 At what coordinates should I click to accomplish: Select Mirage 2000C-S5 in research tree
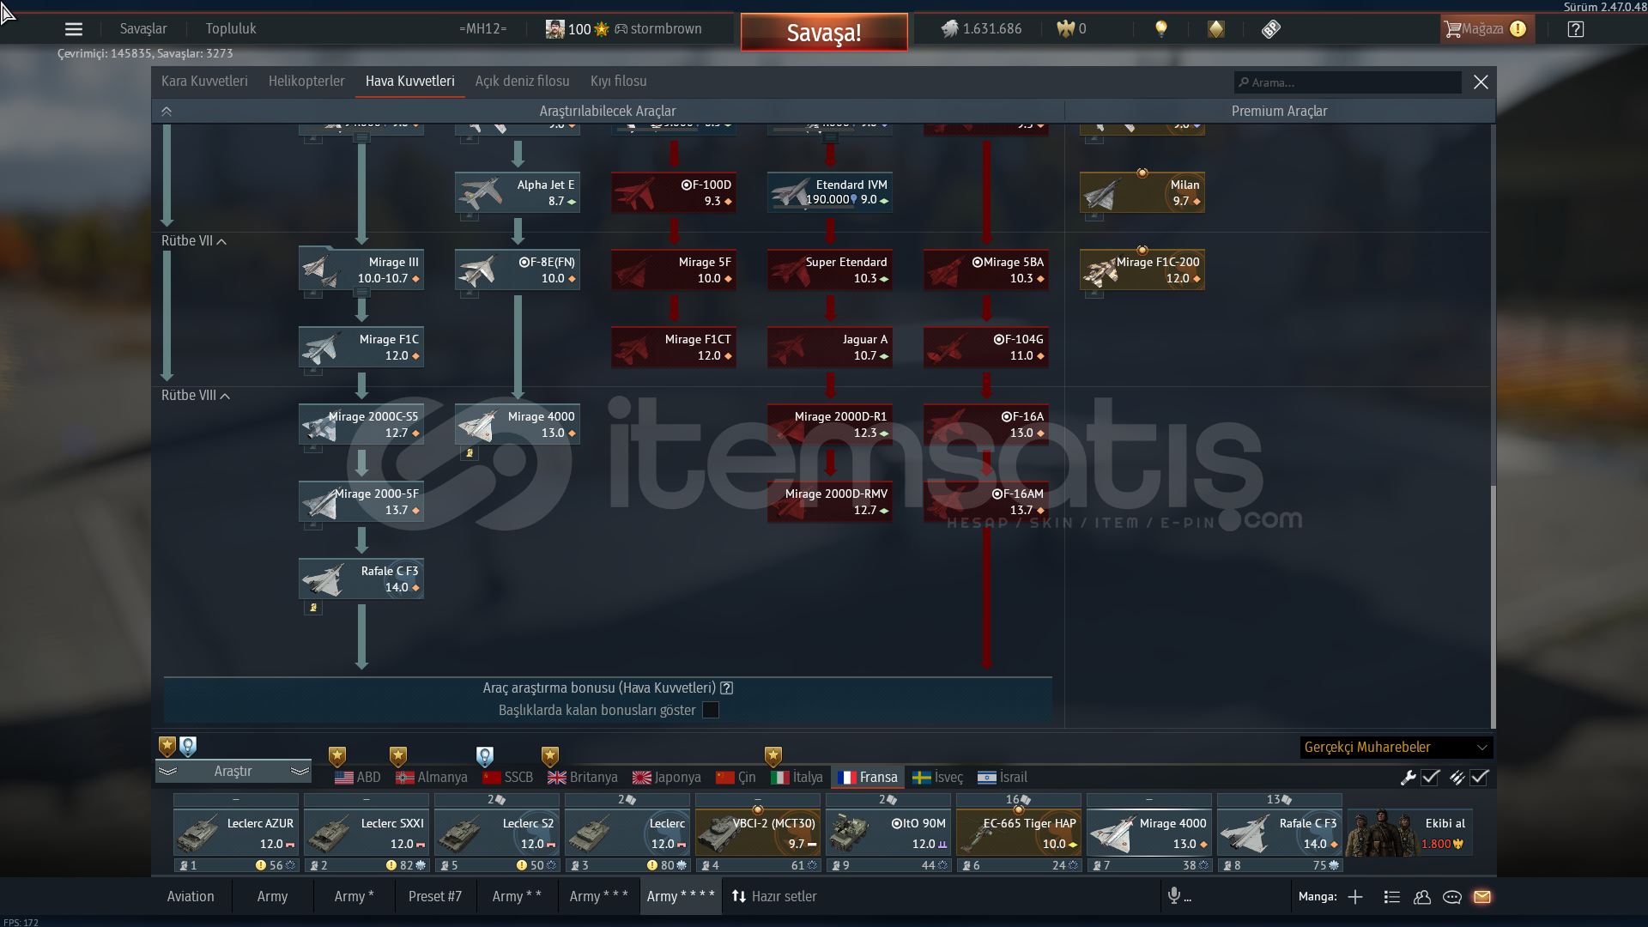(x=361, y=425)
